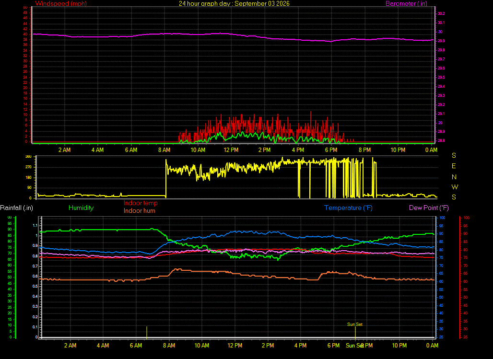Screen dimensions: 493x359
Task: Select the red "Indoor temp" legend label
Action: [x=141, y=203]
